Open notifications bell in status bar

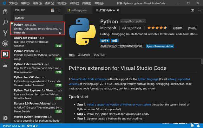tap(198, 126)
